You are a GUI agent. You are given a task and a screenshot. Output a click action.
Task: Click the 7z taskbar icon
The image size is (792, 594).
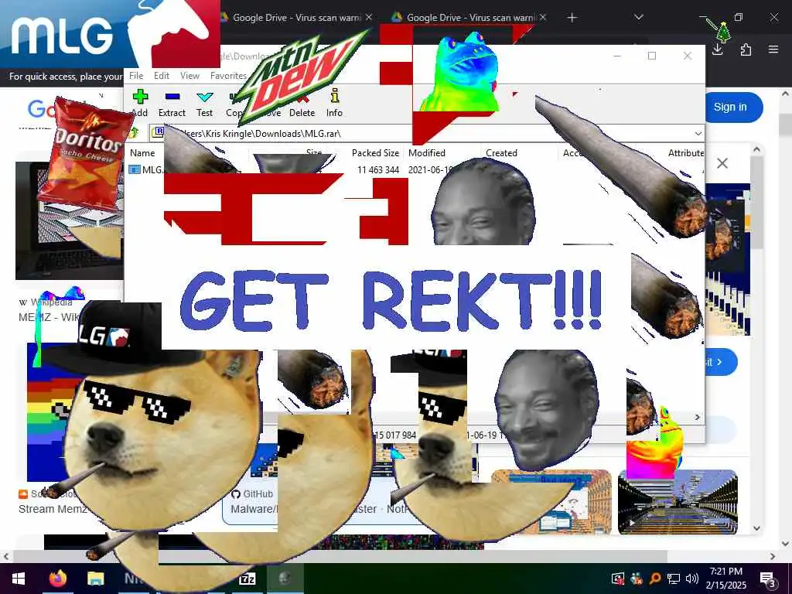pos(247,579)
